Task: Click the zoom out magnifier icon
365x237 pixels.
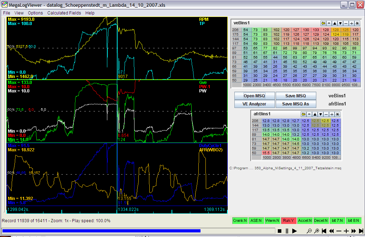Action: (310, 231)
